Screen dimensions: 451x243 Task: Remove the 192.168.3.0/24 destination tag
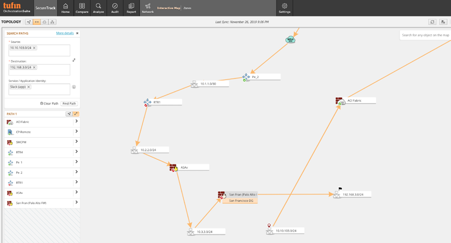click(34, 67)
